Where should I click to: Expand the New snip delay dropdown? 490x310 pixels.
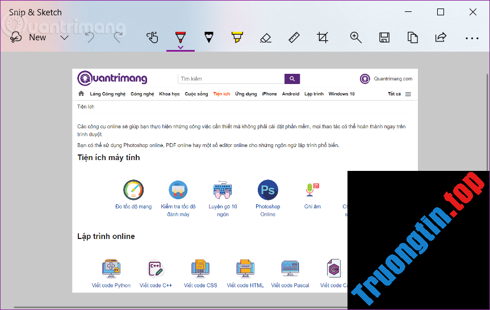pyautogui.click(x=65, y=37)
